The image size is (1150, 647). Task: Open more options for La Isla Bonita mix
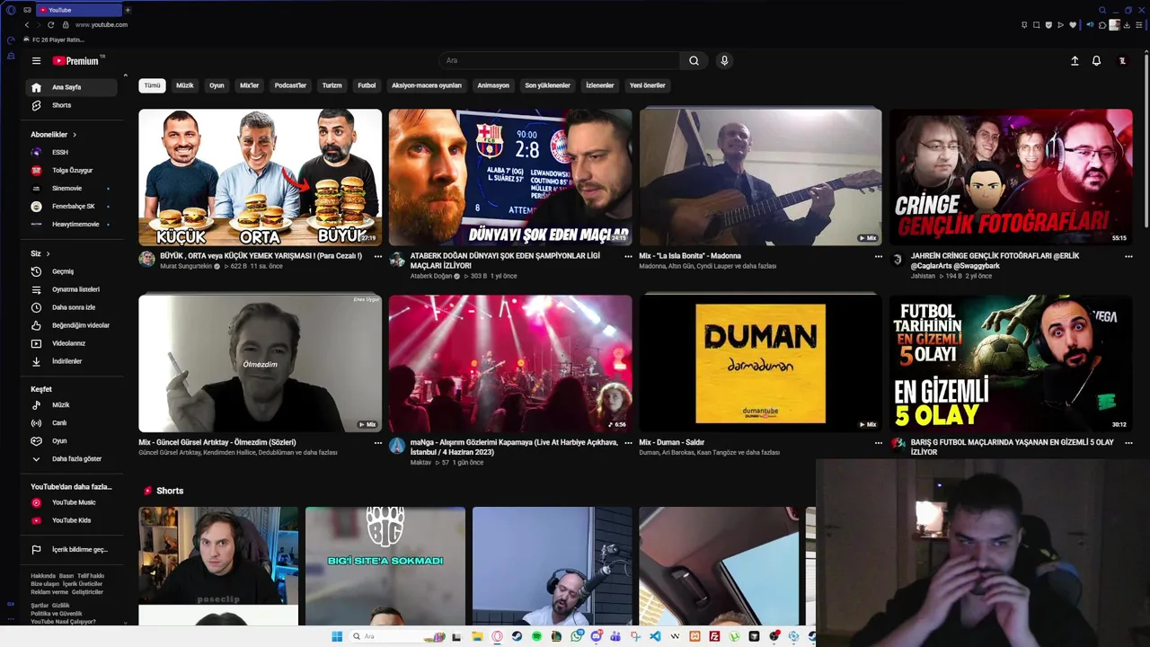878,256
